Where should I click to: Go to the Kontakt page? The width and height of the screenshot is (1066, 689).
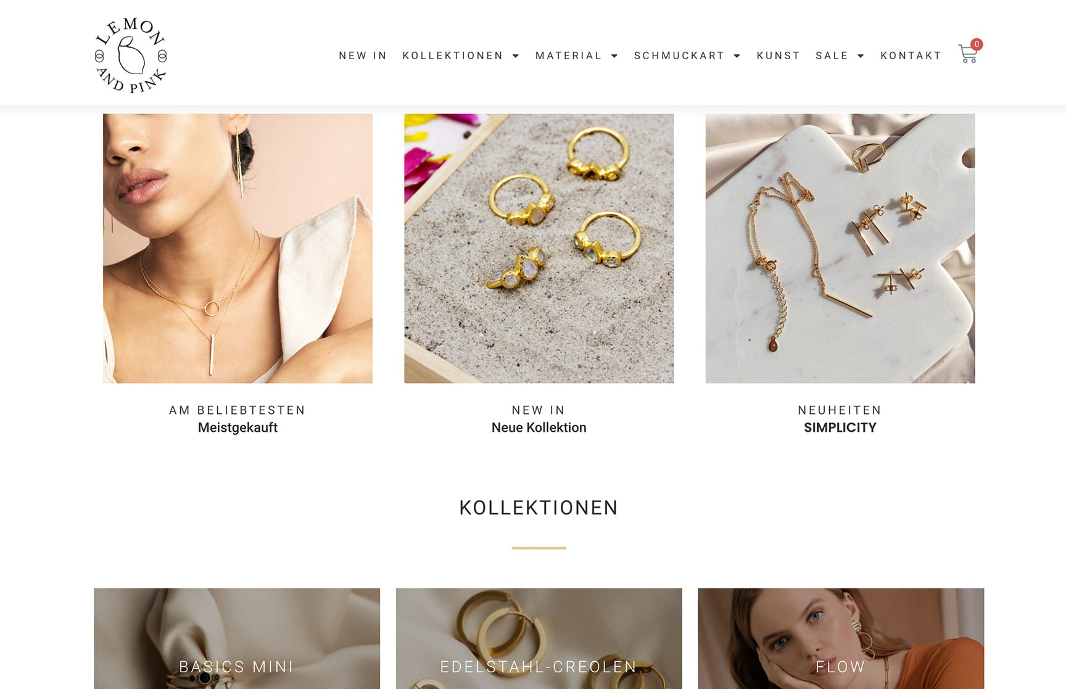coord(911,56)
